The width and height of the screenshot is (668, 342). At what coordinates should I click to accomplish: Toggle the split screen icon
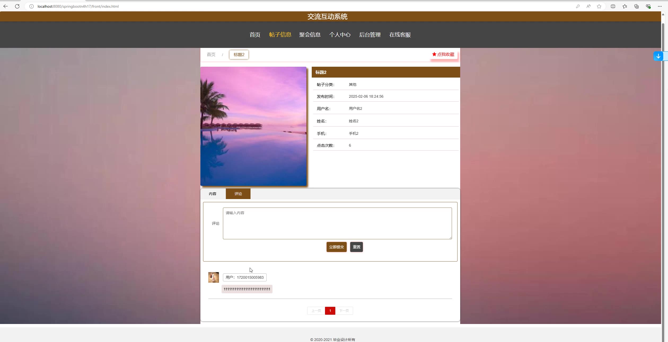613,6
